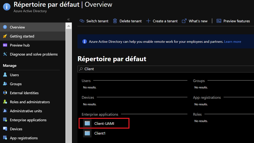Screen dimensions: 254x143
Task: Click the Devices results heading
Action: coord(88,97)
